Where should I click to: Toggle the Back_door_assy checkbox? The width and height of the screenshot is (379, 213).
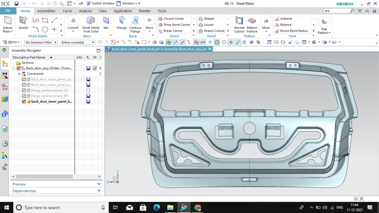[x=18, y=68]
